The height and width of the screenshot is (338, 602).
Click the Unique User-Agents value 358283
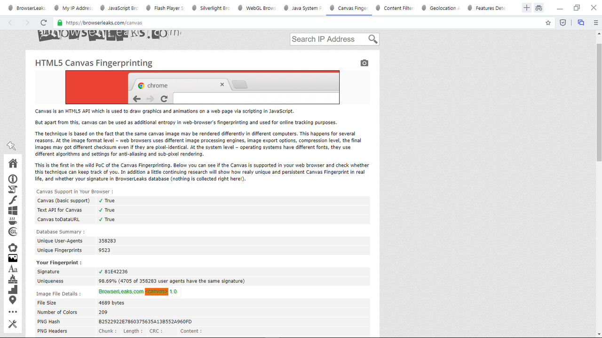tap(107, 241)
